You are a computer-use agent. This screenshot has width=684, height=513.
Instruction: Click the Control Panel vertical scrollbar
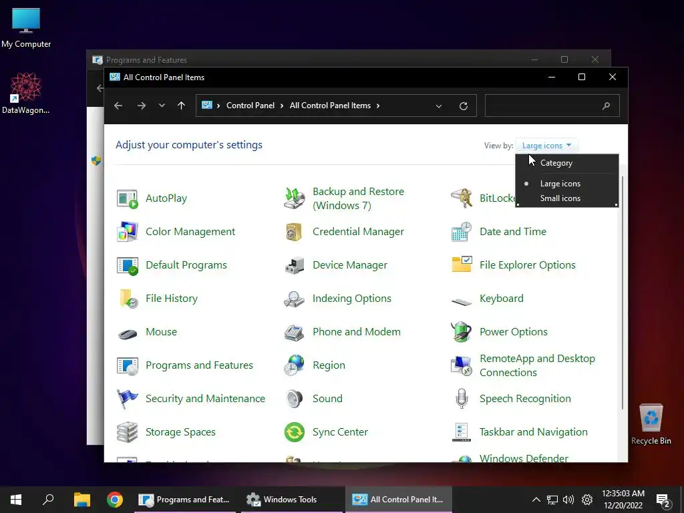tap(623, 293)
